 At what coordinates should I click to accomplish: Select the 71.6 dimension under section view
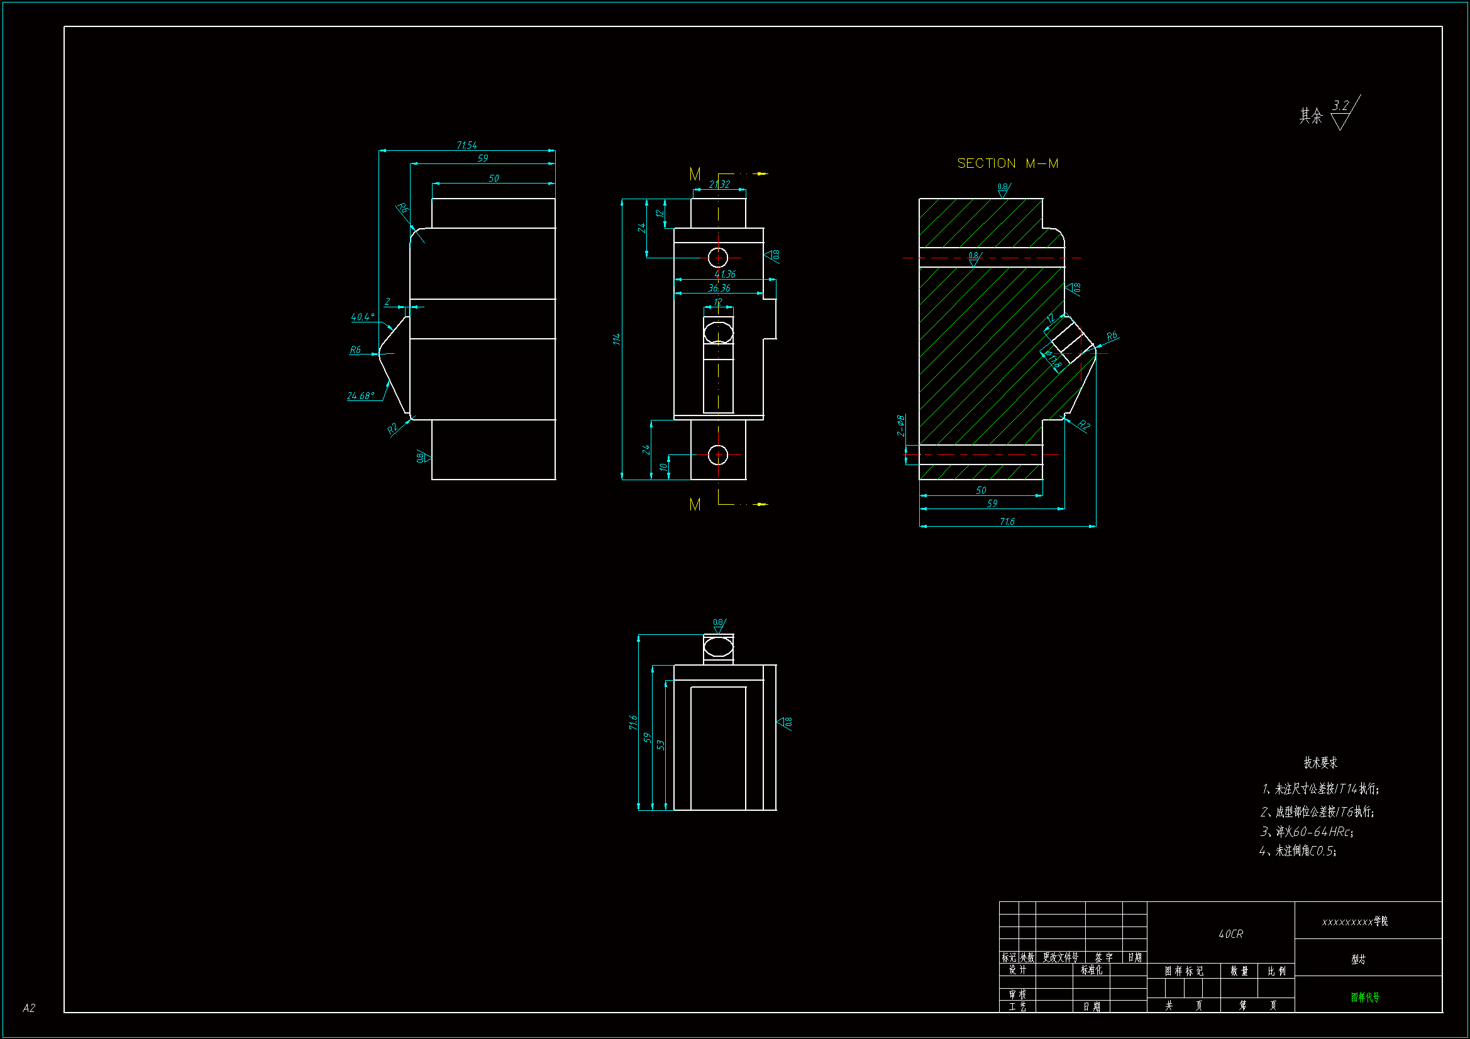pos(1007,522)
